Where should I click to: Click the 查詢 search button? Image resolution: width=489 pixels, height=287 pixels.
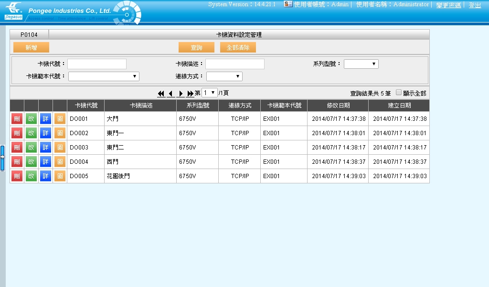[195, 47]
